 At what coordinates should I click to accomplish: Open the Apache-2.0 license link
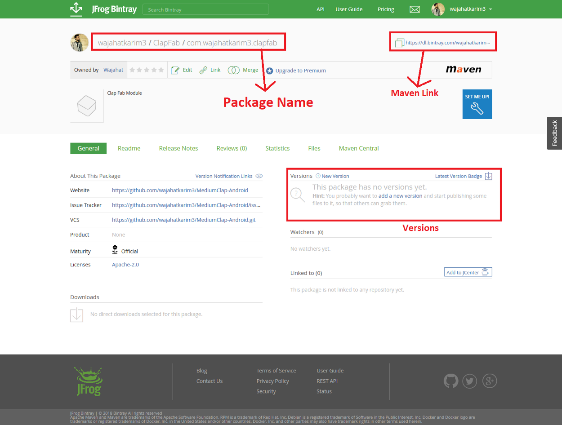[x=125, y=265]
